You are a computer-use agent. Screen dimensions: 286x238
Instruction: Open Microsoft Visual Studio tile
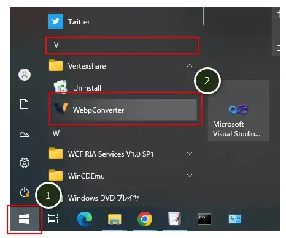tap(239, 111)
